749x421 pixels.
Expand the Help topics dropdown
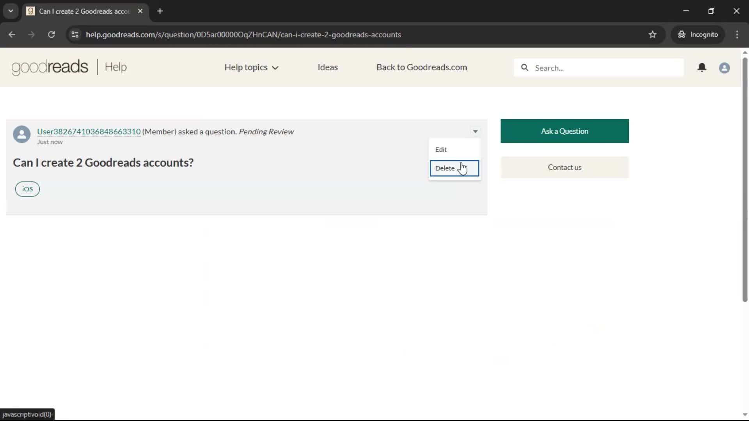(251, 67)
